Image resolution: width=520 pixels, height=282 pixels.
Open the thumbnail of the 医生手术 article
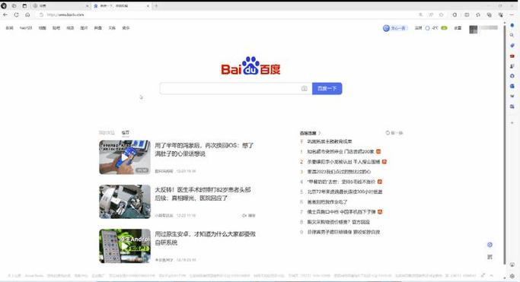(125, 201)
